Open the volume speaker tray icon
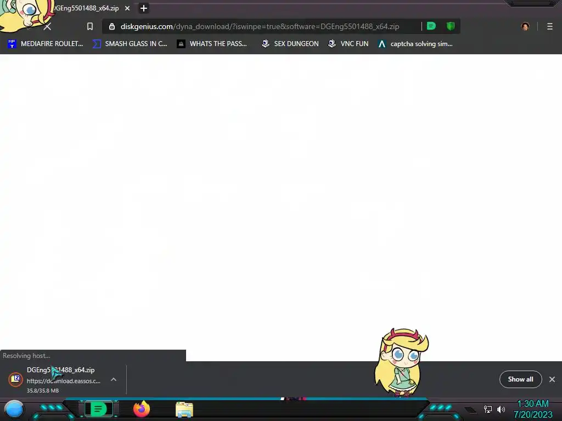 (501, 409)
